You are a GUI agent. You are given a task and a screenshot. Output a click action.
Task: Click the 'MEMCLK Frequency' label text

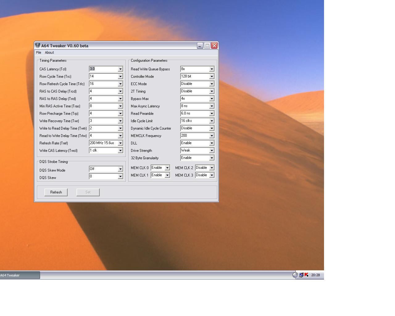tap(146, 136)
